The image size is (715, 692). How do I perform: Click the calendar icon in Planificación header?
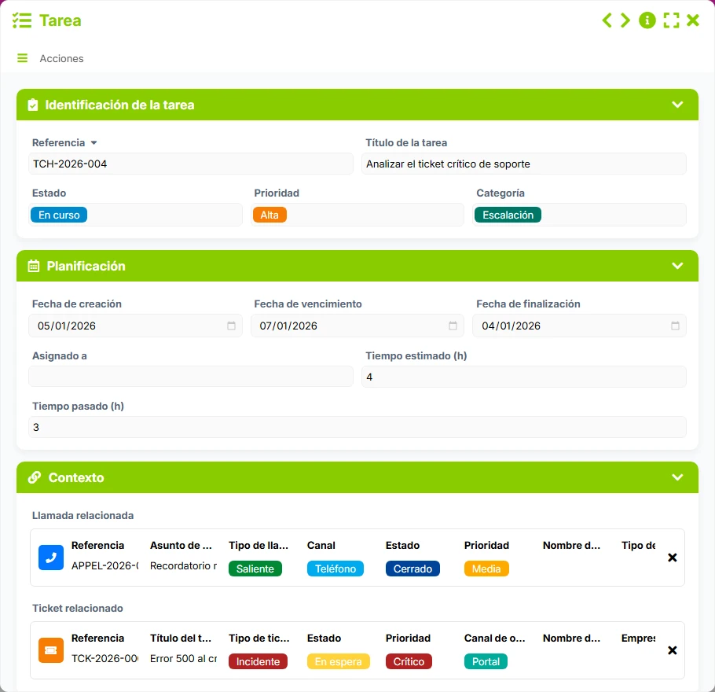[33, 266]
